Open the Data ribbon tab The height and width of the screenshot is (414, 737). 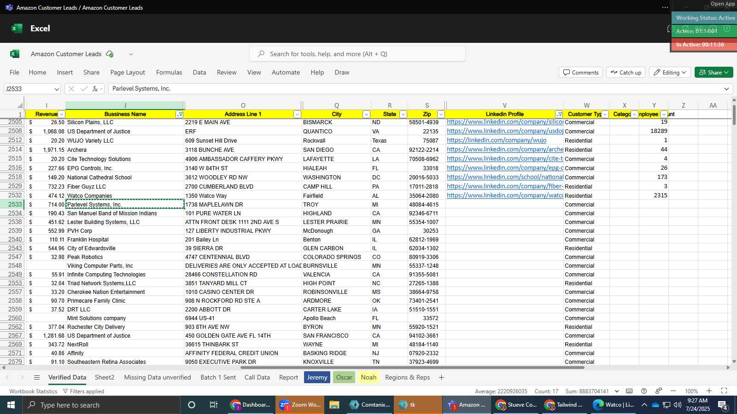(199, 72)
